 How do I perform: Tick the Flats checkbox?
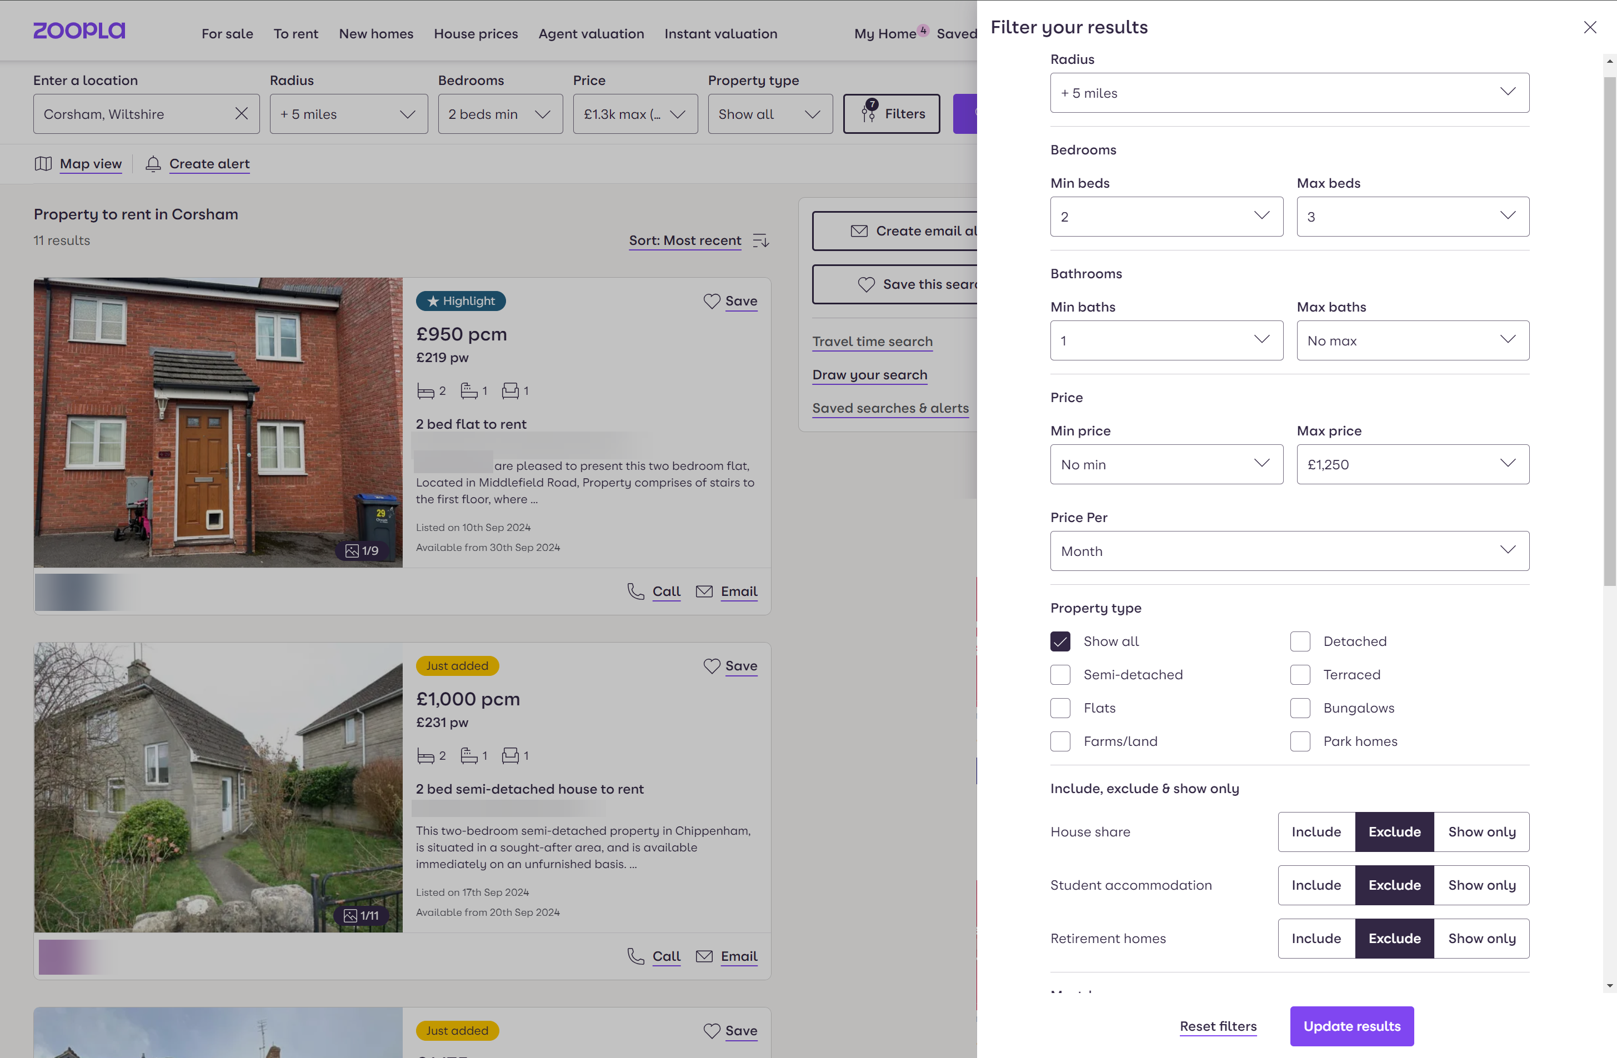[1060, 708]
